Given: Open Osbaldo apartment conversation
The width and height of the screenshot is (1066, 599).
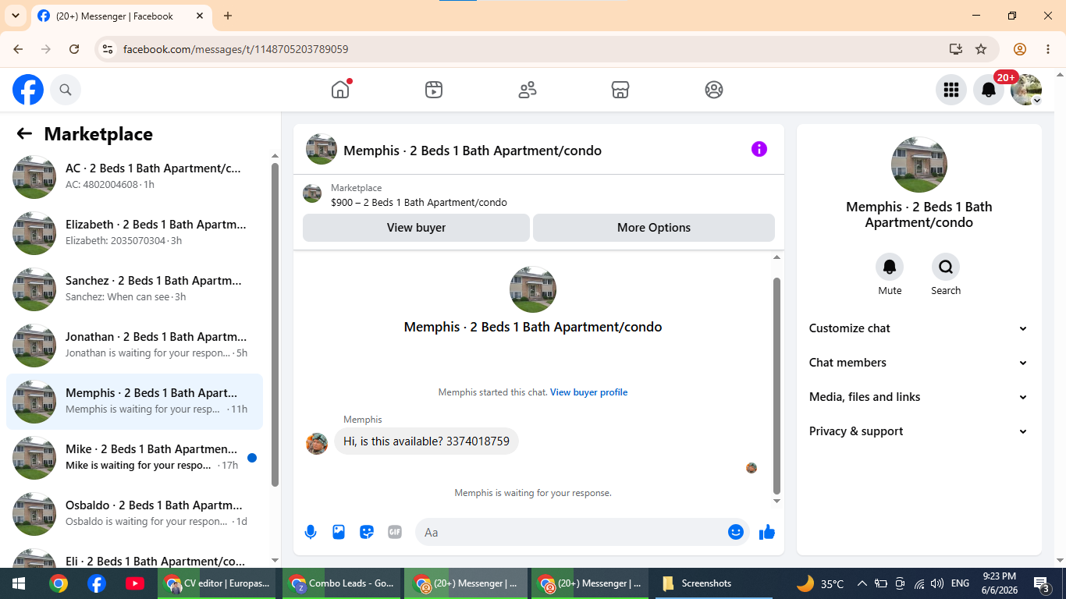Looking at the screenshot, I should (x=134, y=514).
